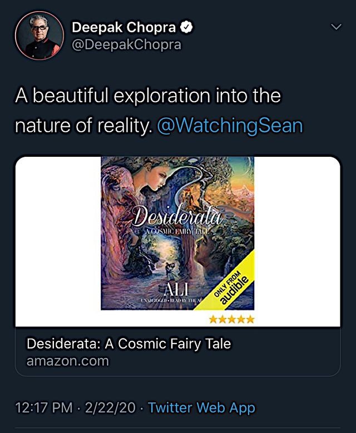Image resolution: width=356 pixels, height=433 pixels.
Task: Click the amazon.com domain link
Action: [68, 361]
